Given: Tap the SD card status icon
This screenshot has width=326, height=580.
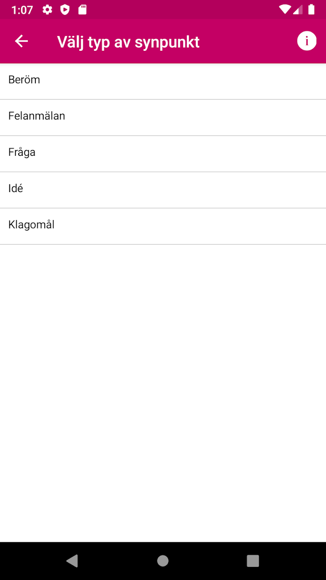Looking at the screenshot, I should pos(82,10).
